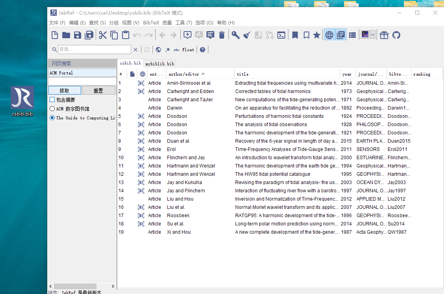Viewport: 444px width, 294px height.
Task: Save the current library
Action: tap(77, 35)
